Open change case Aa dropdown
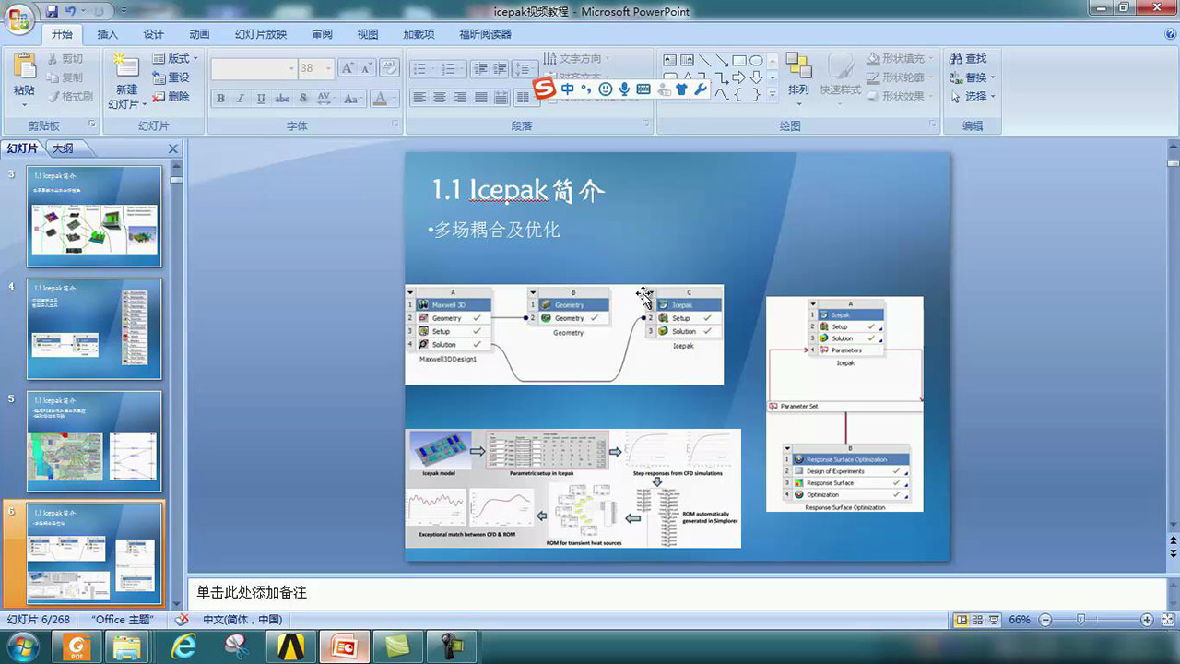This screenshot has height=664, width=1180. coord(354,98)
